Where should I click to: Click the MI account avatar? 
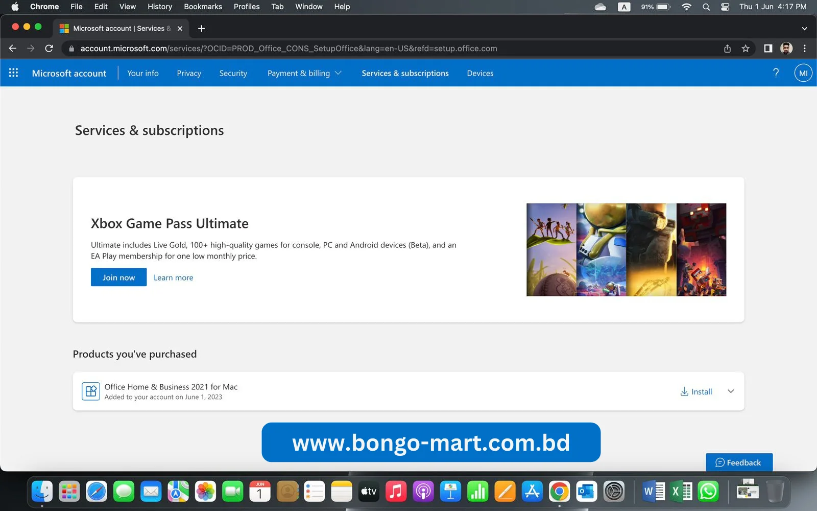point(803,73)
